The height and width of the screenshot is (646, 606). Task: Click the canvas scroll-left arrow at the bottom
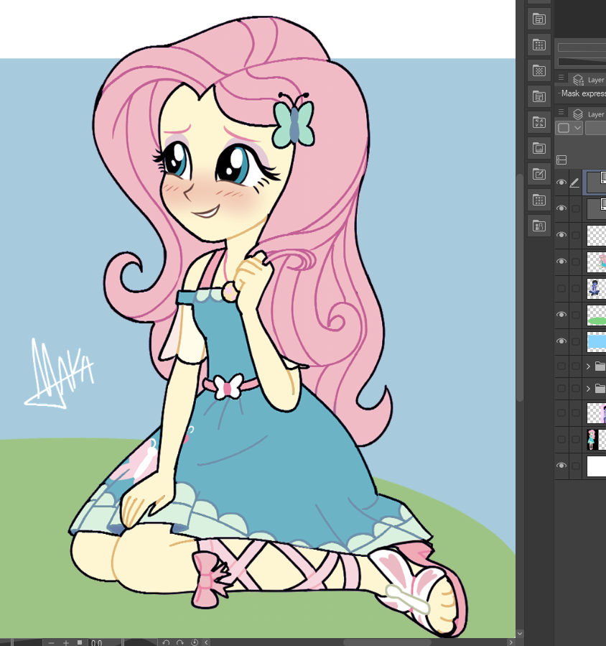click(x=206, y=642)
